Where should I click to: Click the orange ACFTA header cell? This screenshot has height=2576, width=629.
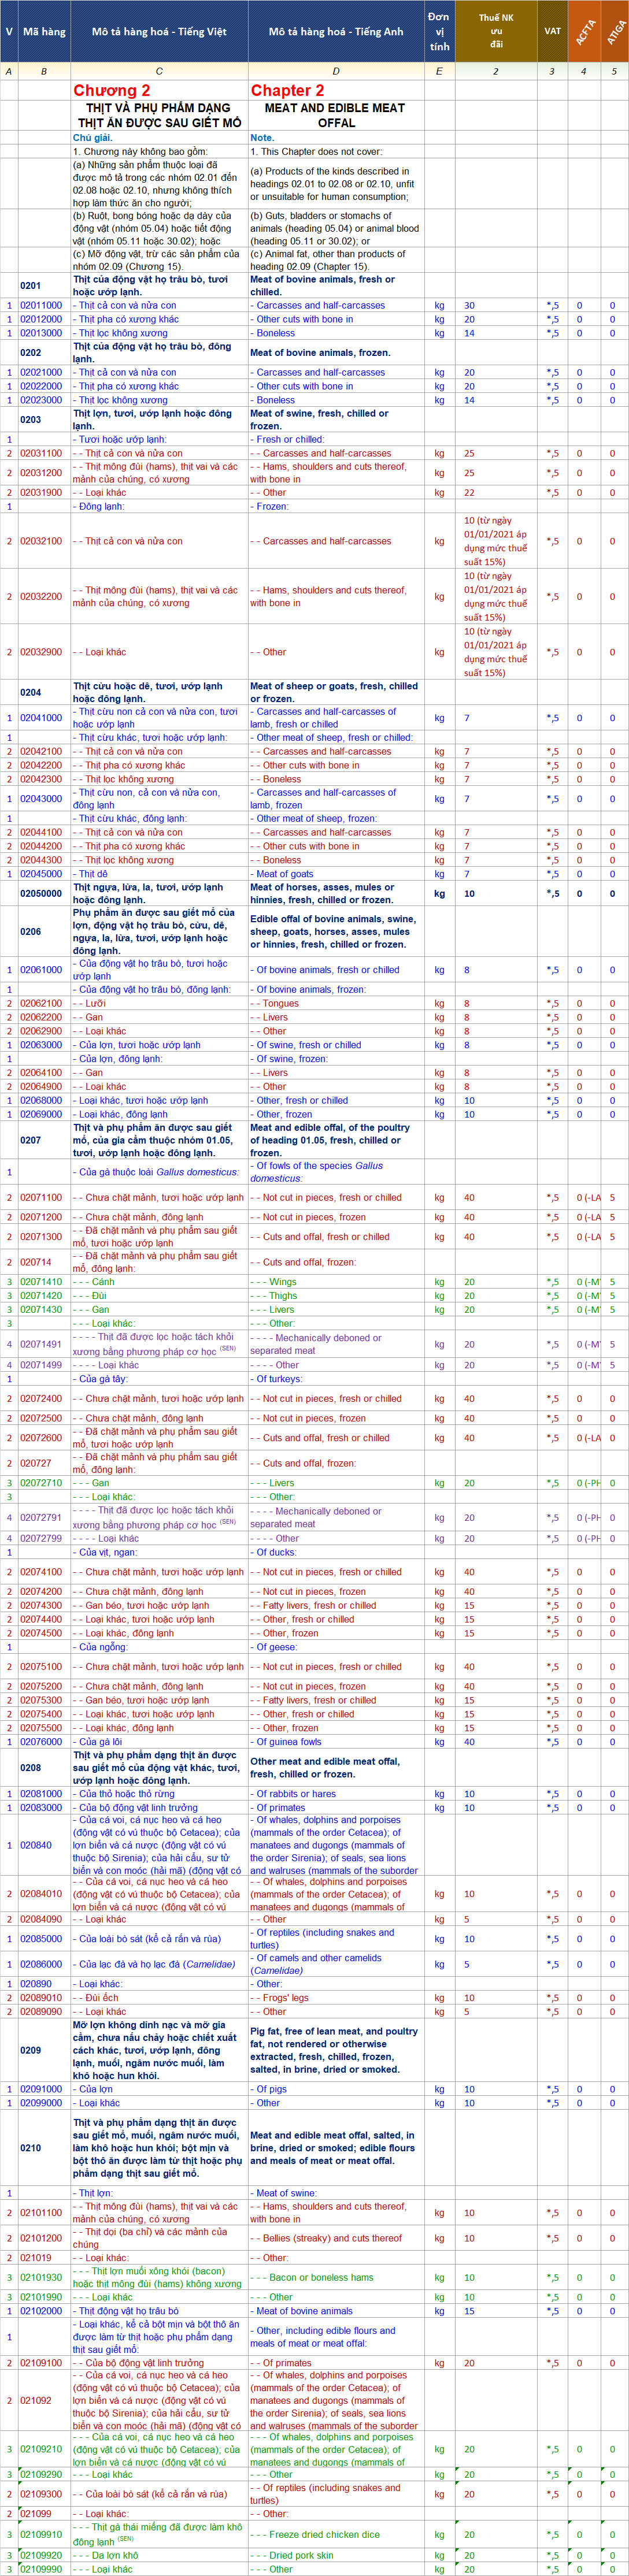pyautogui.click(x=583, y=32)
